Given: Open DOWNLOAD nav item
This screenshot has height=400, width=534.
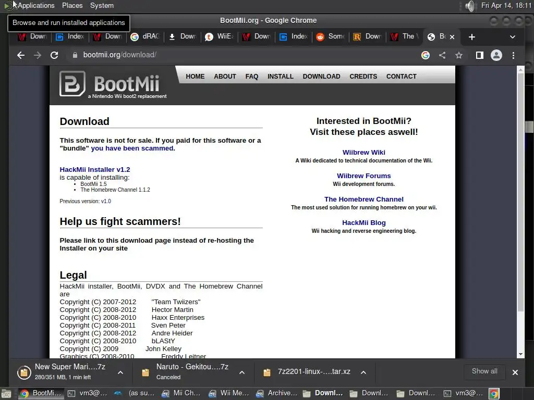Looking at the screenshot, I should 321,77.
